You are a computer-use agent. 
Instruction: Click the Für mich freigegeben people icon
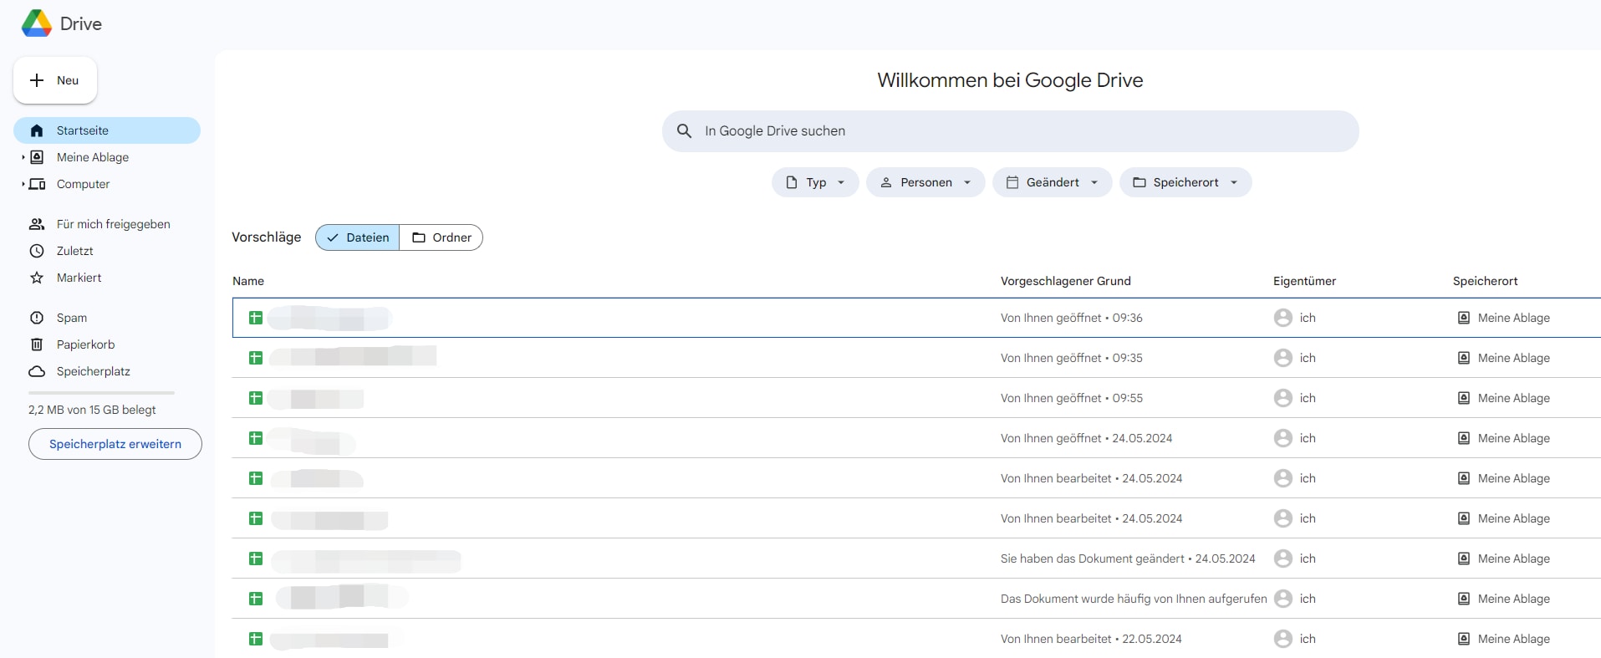(x=37, y=224)
